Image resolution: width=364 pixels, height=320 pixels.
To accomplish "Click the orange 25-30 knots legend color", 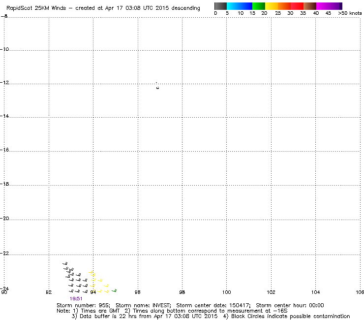I will point(284,6).
